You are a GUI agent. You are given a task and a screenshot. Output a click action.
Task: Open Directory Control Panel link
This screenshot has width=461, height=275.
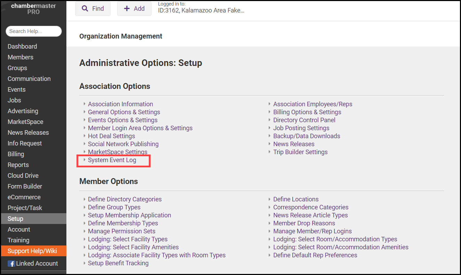[304, 120]
